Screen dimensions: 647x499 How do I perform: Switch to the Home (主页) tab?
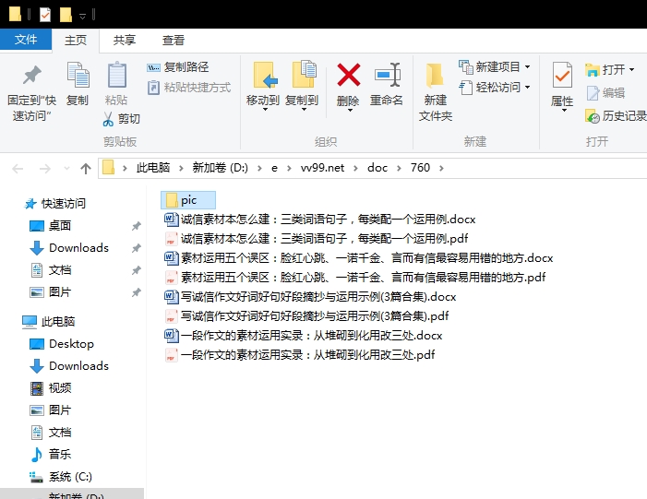[76, 40]
